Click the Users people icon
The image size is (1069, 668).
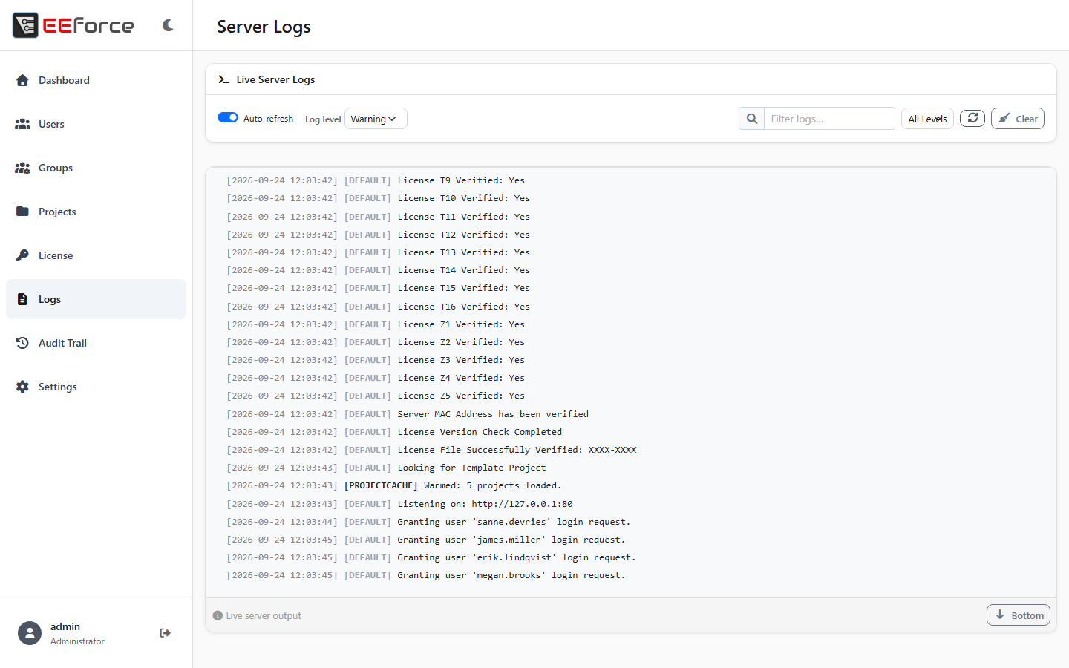[x=22, y=124]
